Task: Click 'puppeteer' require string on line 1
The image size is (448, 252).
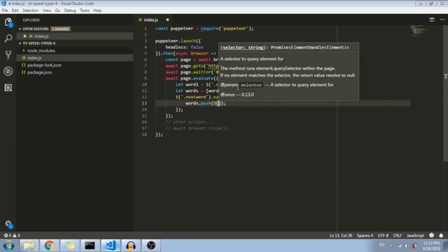Action: (235, 29)
